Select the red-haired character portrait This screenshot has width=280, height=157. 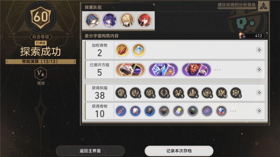click(144, 20)
